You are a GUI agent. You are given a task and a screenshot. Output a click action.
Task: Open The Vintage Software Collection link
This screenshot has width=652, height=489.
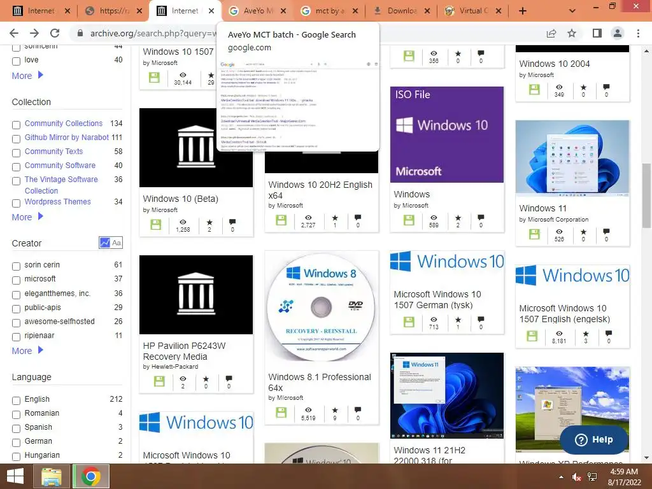click(x=61, y=185)
